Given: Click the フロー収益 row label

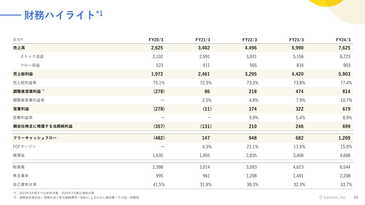Looking at the screenshot, I should point(30,65).
